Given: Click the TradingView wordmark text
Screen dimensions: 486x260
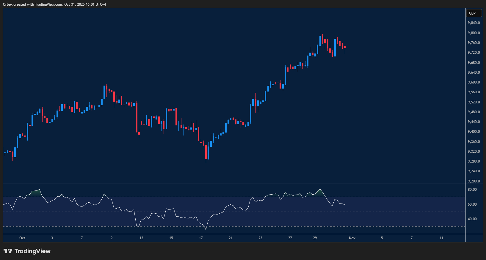Looking at the screenshot, I should tap(32, 251).
